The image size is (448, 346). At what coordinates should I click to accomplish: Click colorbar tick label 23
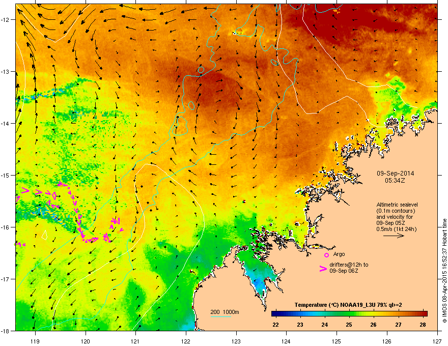point(300,325)
